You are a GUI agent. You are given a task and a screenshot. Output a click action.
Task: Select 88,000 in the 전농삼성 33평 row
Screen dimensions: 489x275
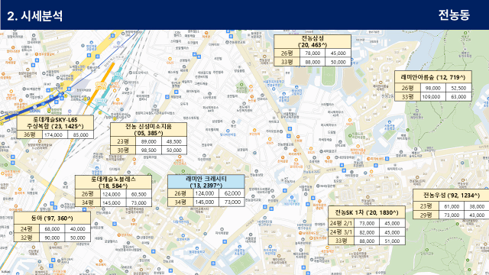[313, 62]
